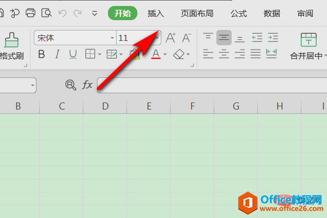Open the 页面布局 tab
The width and height of the screenshot is (327, 218).
tap(197, 13)
